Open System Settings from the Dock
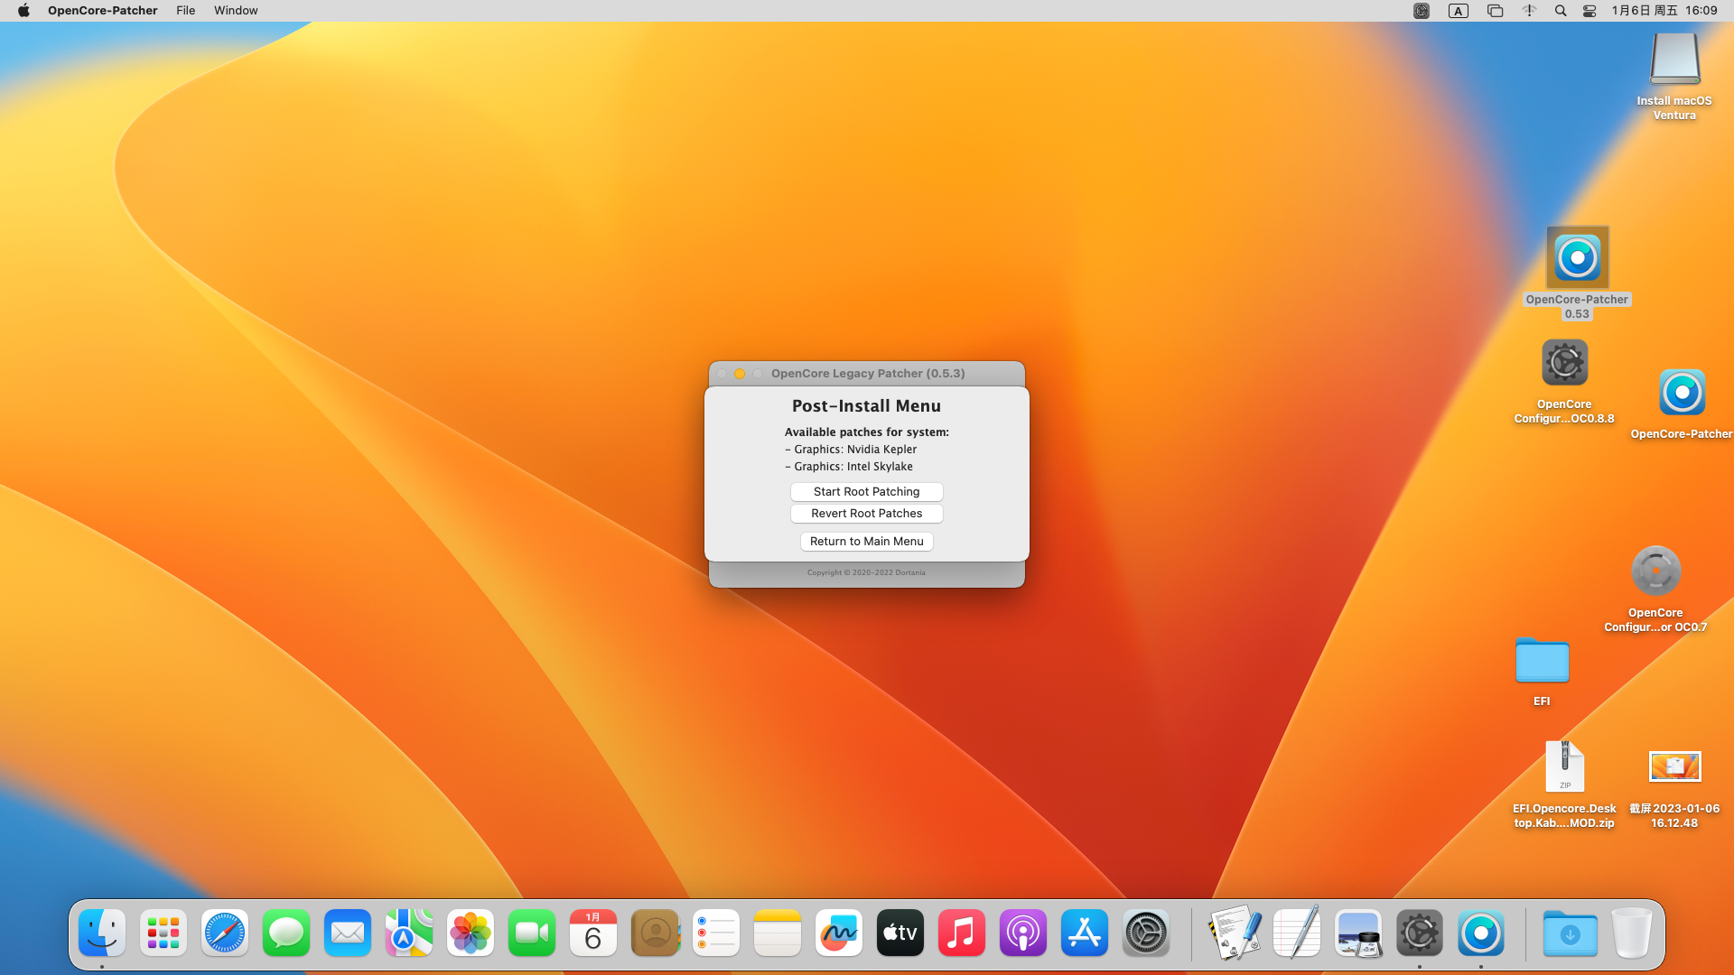 pyautogui.click(x=1145, y=933)
